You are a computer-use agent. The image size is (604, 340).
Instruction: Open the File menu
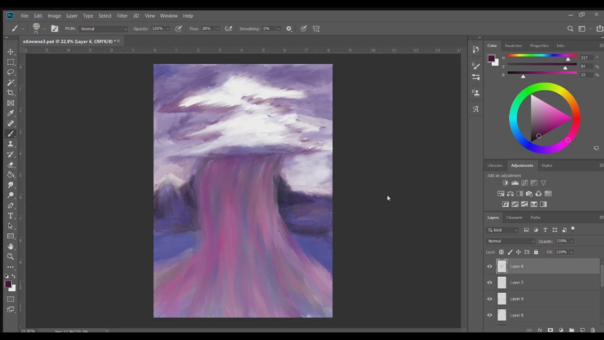click(25, 16)
